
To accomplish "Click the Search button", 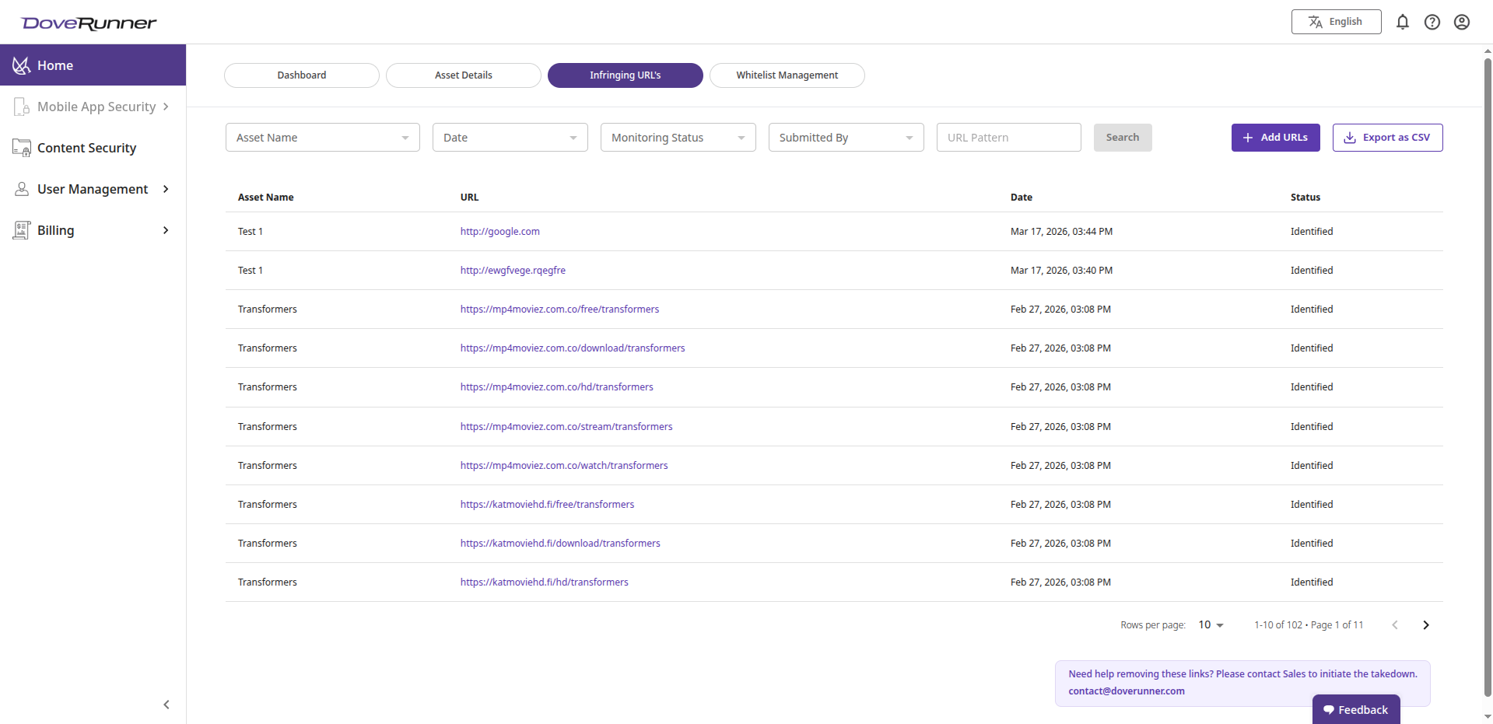I will click(x=1122, y=137).
